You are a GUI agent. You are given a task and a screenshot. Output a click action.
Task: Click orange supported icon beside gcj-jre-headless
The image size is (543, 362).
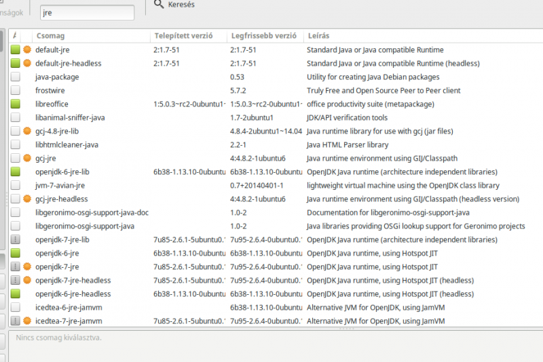27,199
